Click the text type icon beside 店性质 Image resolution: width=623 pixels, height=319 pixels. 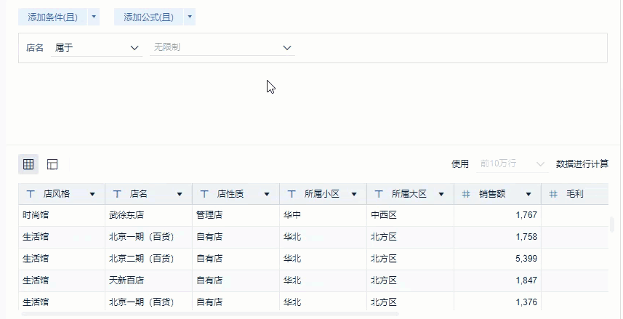pos(204,194)
